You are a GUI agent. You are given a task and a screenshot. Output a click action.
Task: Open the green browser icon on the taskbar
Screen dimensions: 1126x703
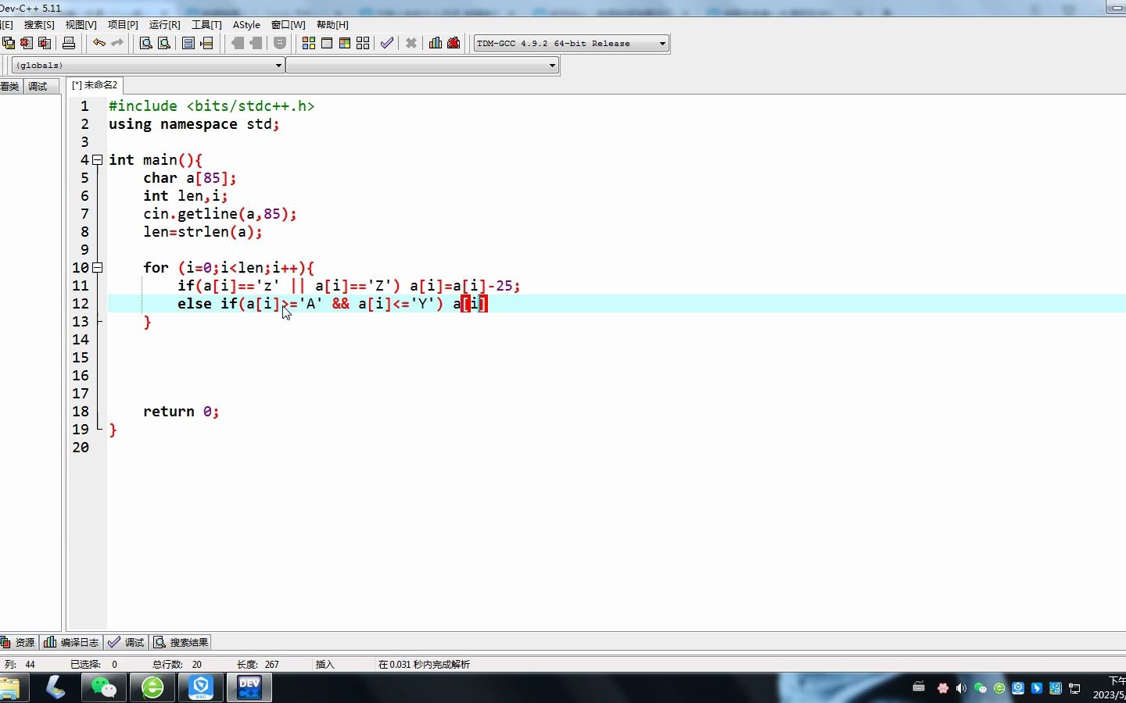[152, 687]
